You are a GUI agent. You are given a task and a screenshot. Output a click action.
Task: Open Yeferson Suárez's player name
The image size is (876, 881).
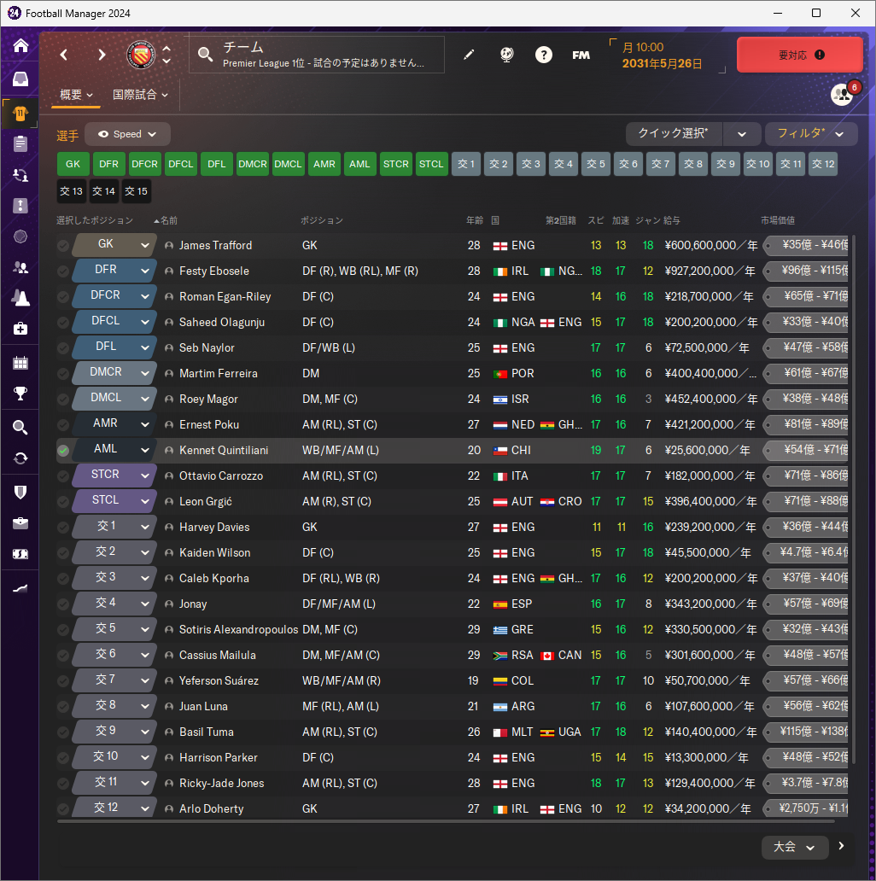click(x=219, y=681)
